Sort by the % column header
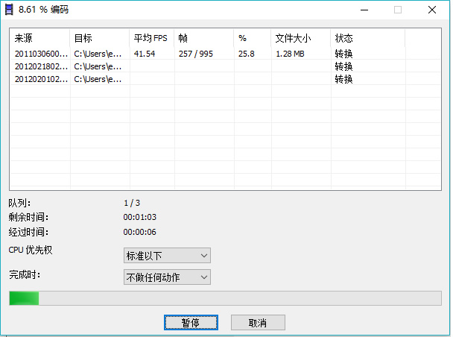The image size is (453, 337). [253, 38]
